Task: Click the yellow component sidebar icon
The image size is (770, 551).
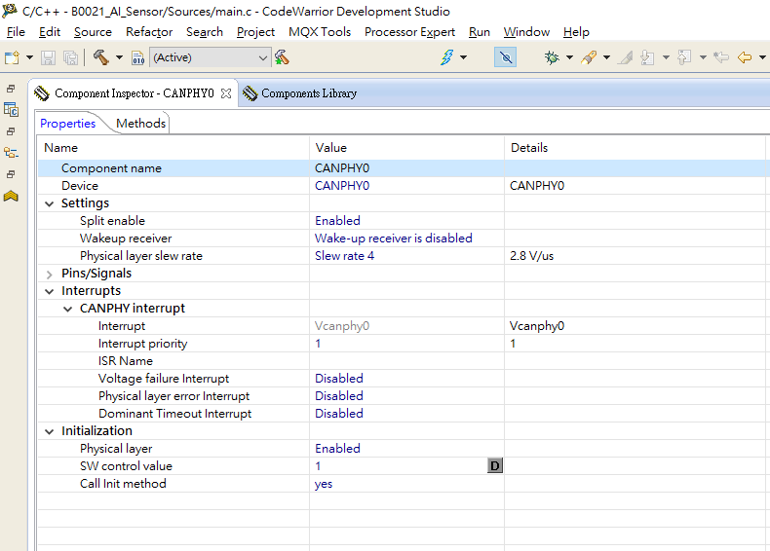Action: [11, 197]
